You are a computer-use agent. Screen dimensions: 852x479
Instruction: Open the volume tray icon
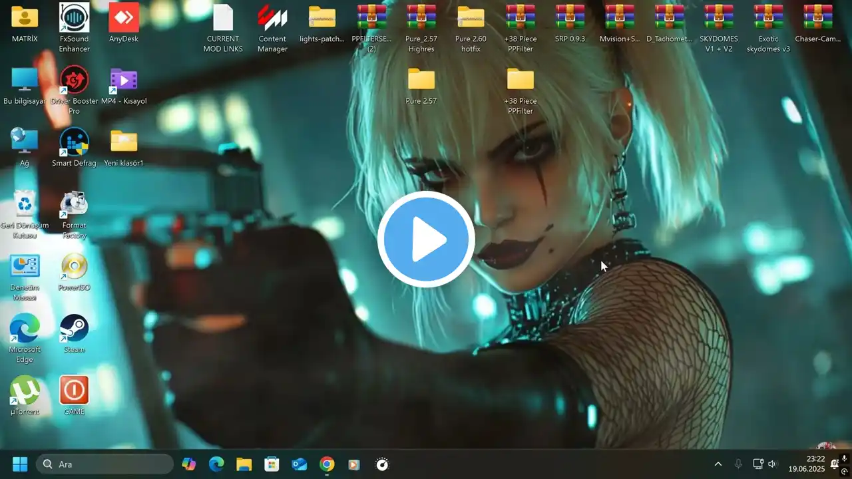[772, 464]
